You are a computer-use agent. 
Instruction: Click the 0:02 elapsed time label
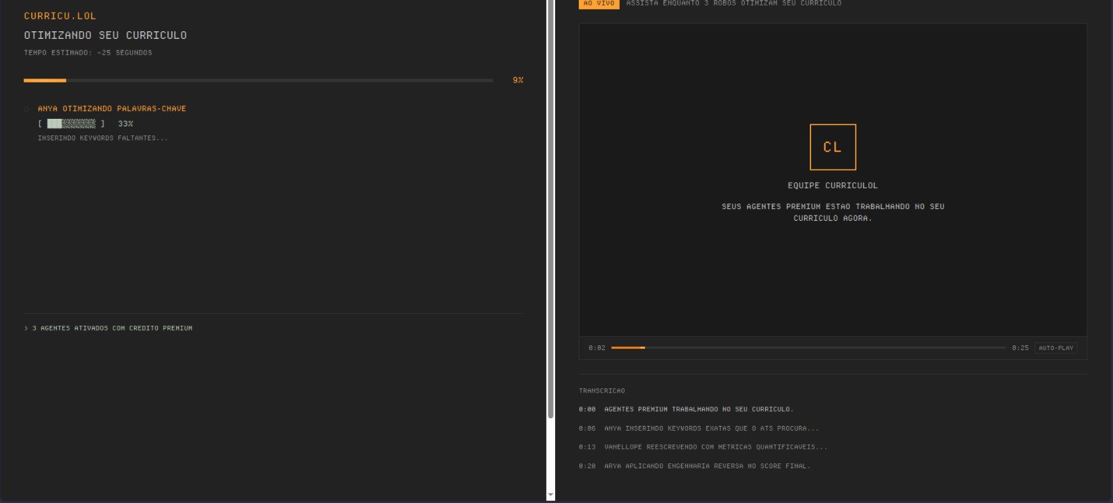(597, 348)
